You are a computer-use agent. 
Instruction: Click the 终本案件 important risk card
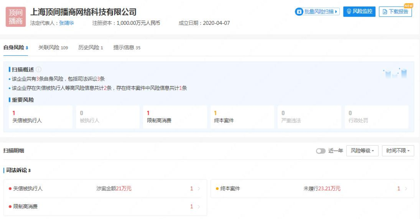coord(242,117)
